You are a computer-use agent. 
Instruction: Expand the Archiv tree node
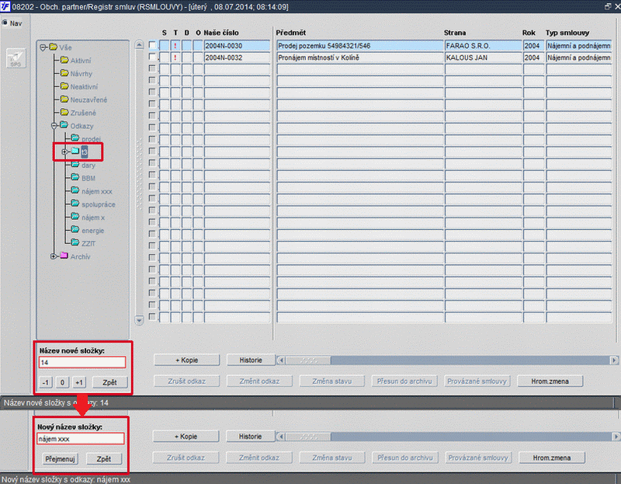pyautogui.click(x=54, y=256)
